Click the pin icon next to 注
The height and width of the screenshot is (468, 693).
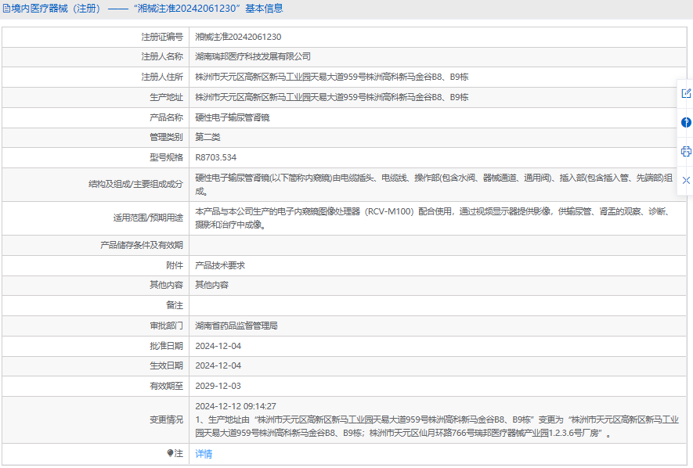tap(170, 453)
